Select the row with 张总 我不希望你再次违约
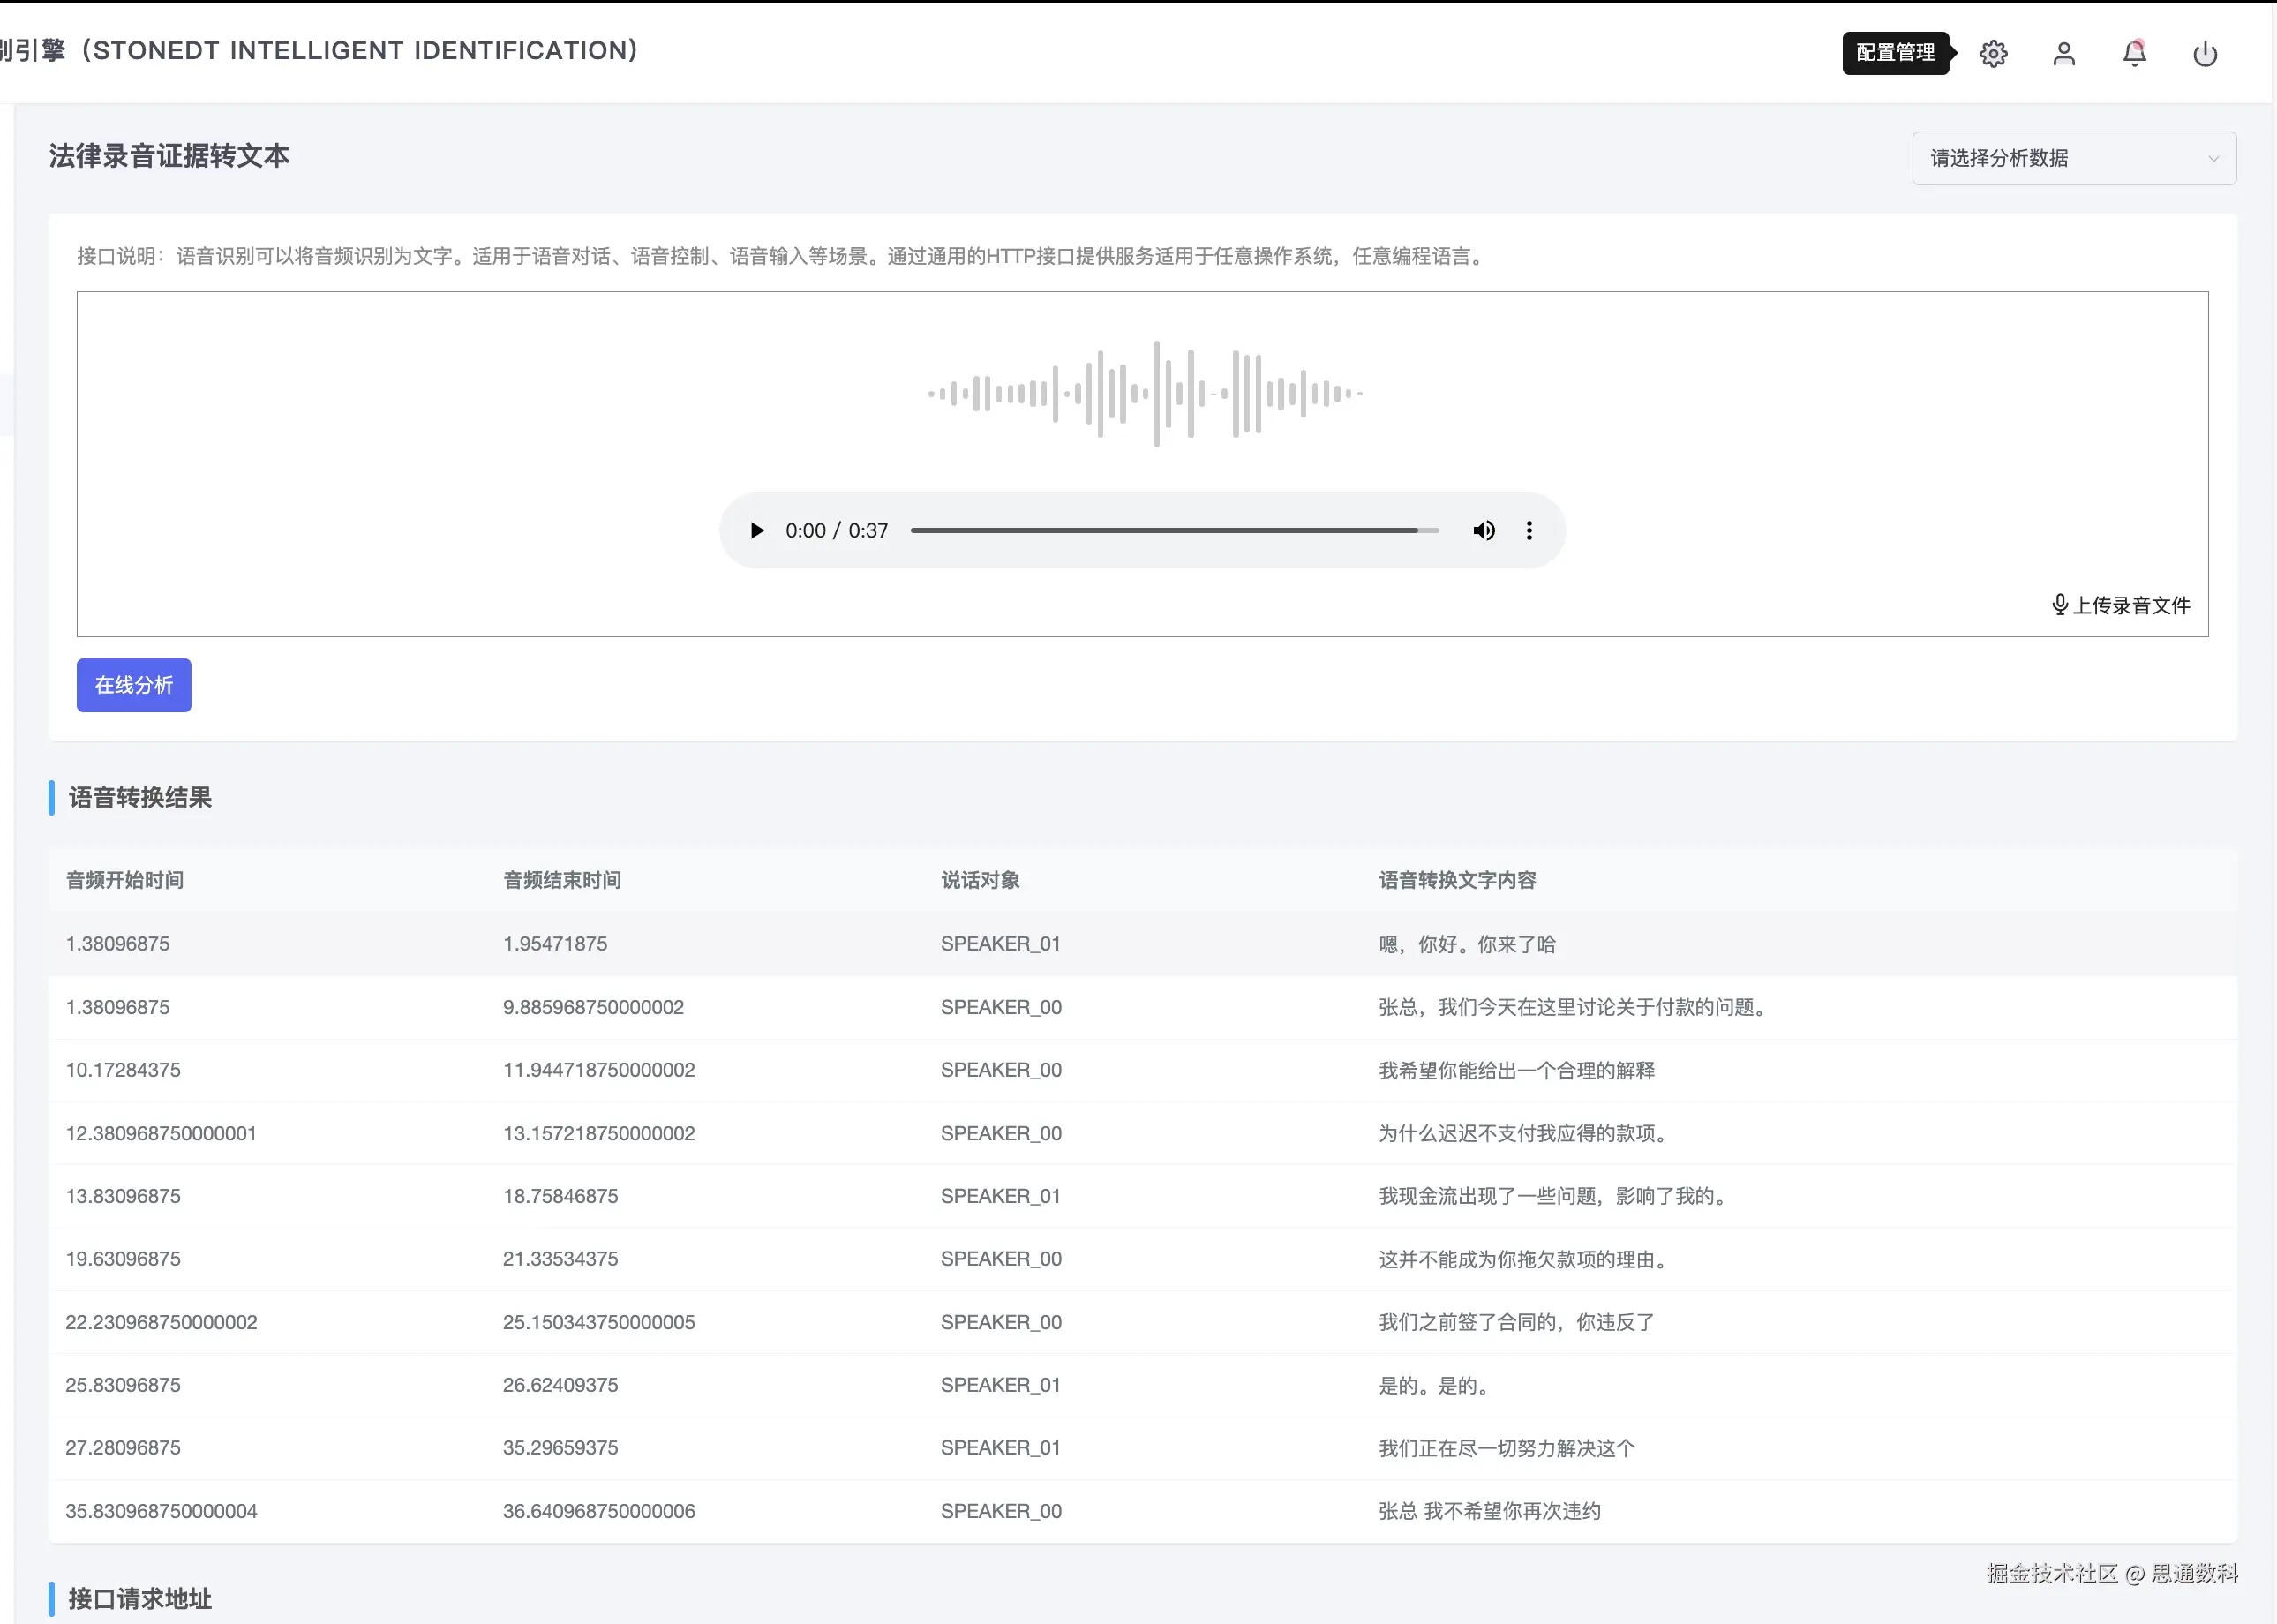This screenshot has height=1624, width=2277. tap(1489, 1511)
